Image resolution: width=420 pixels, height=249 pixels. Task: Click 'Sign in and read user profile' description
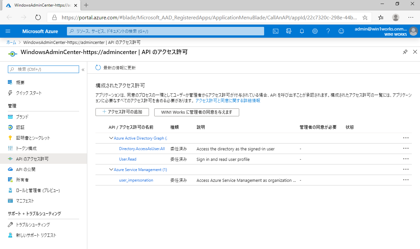[x=223, y=159]
